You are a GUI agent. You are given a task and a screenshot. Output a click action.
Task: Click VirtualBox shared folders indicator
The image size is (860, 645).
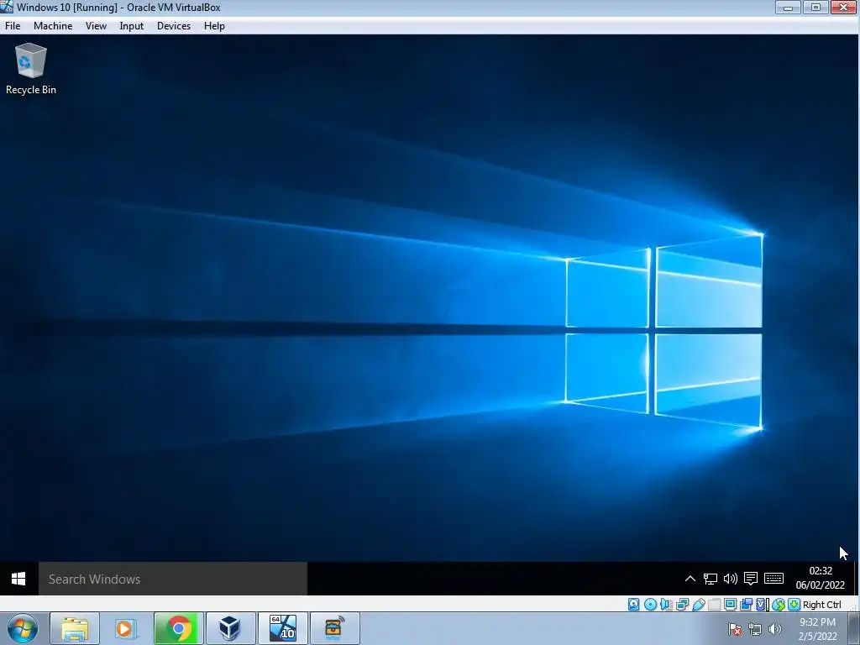(x=714, y=605)
